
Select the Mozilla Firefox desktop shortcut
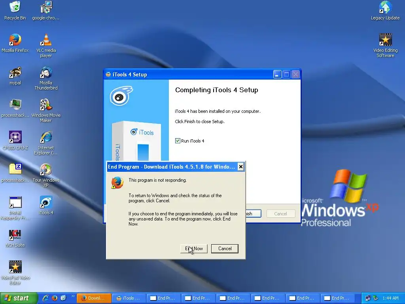(x=15, y=43)
